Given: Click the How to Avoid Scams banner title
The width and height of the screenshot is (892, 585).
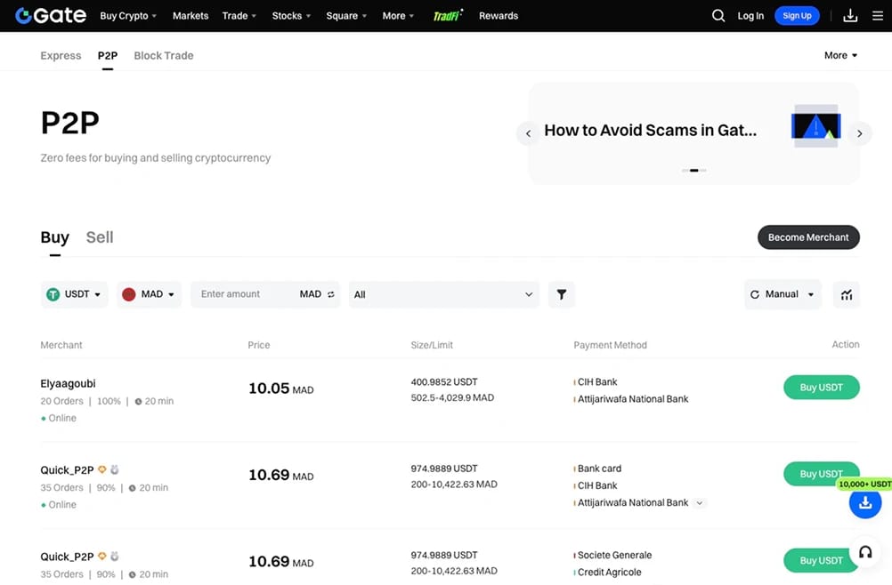Looking at the screenshot, I should [x=650, y=130].
